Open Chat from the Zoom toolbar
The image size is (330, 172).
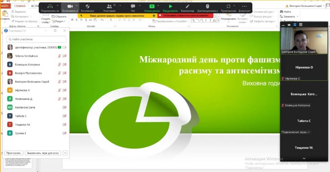(x=133, y=6)
